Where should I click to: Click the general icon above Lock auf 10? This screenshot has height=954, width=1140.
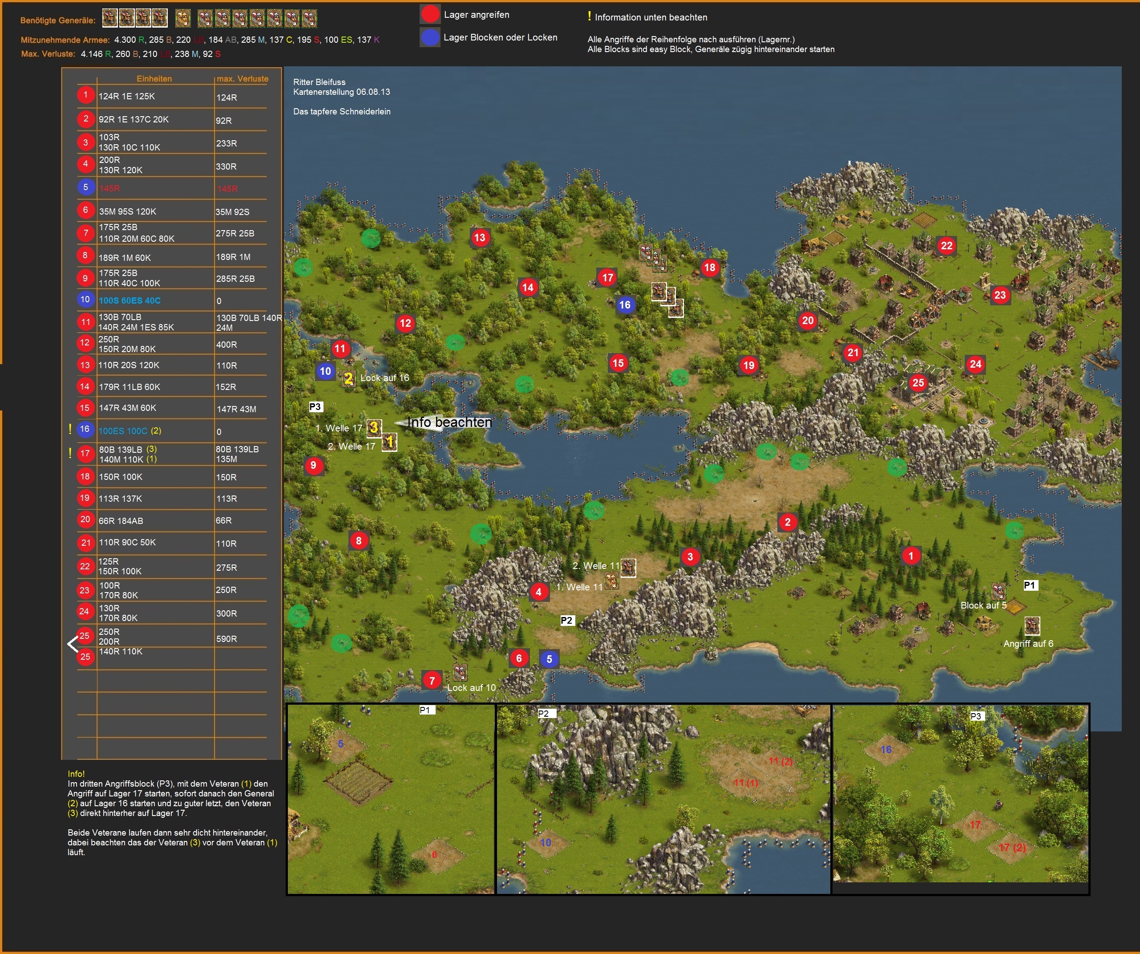click(461, 672)
